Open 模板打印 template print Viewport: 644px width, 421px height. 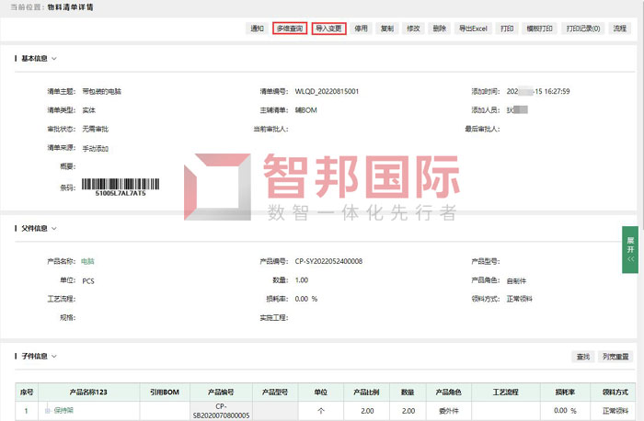pos(539,28)
